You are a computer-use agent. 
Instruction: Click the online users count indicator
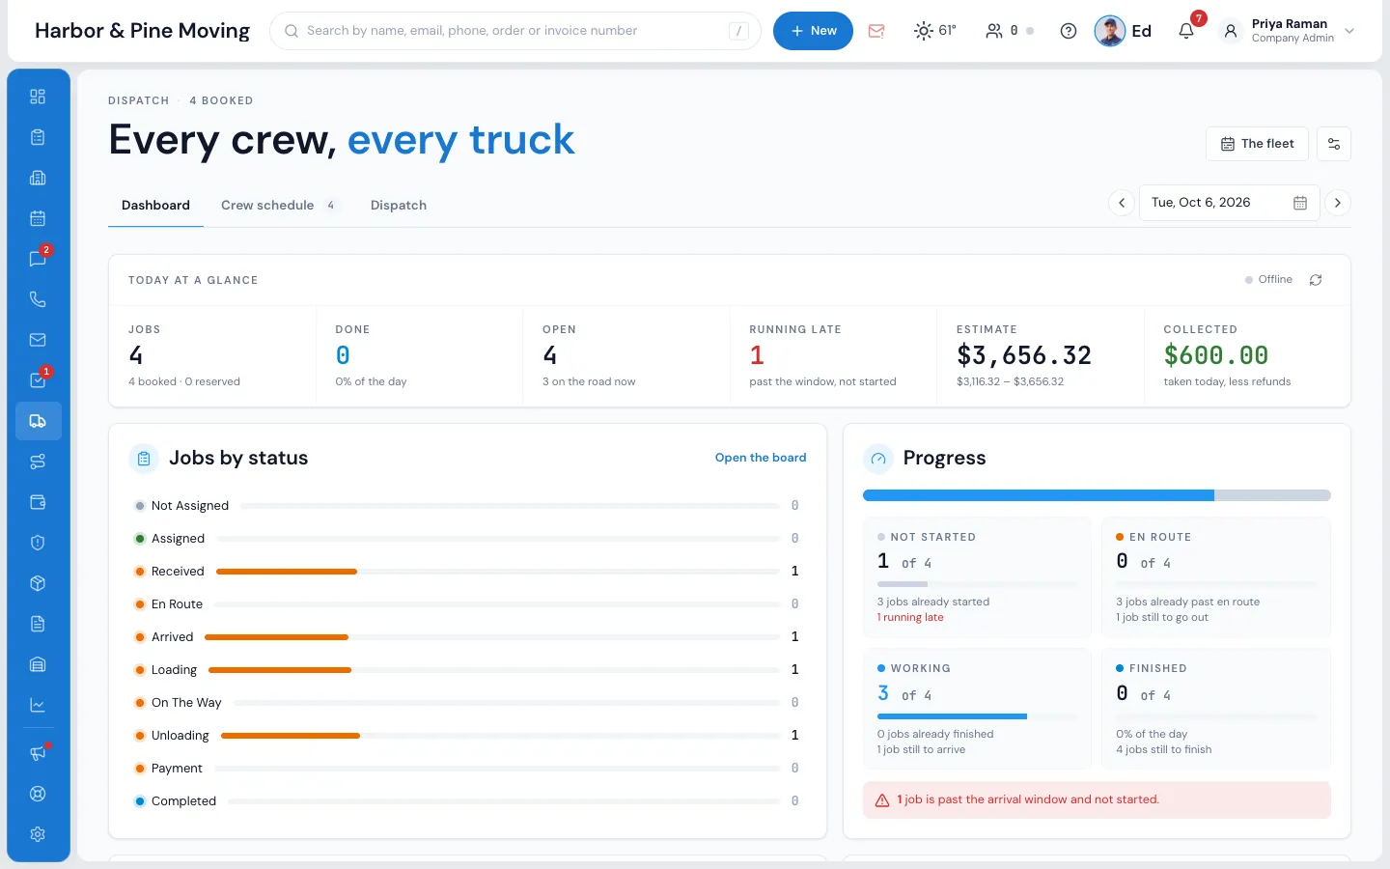pyautogui.click(x=1010, y=31)
